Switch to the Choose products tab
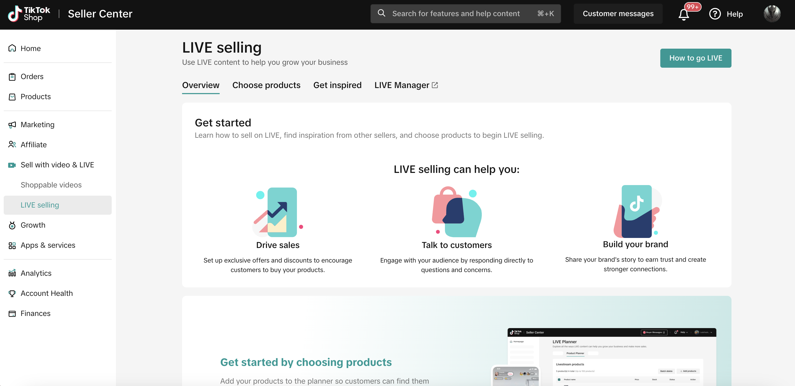 pyautogui.click(x=266, y=85)
